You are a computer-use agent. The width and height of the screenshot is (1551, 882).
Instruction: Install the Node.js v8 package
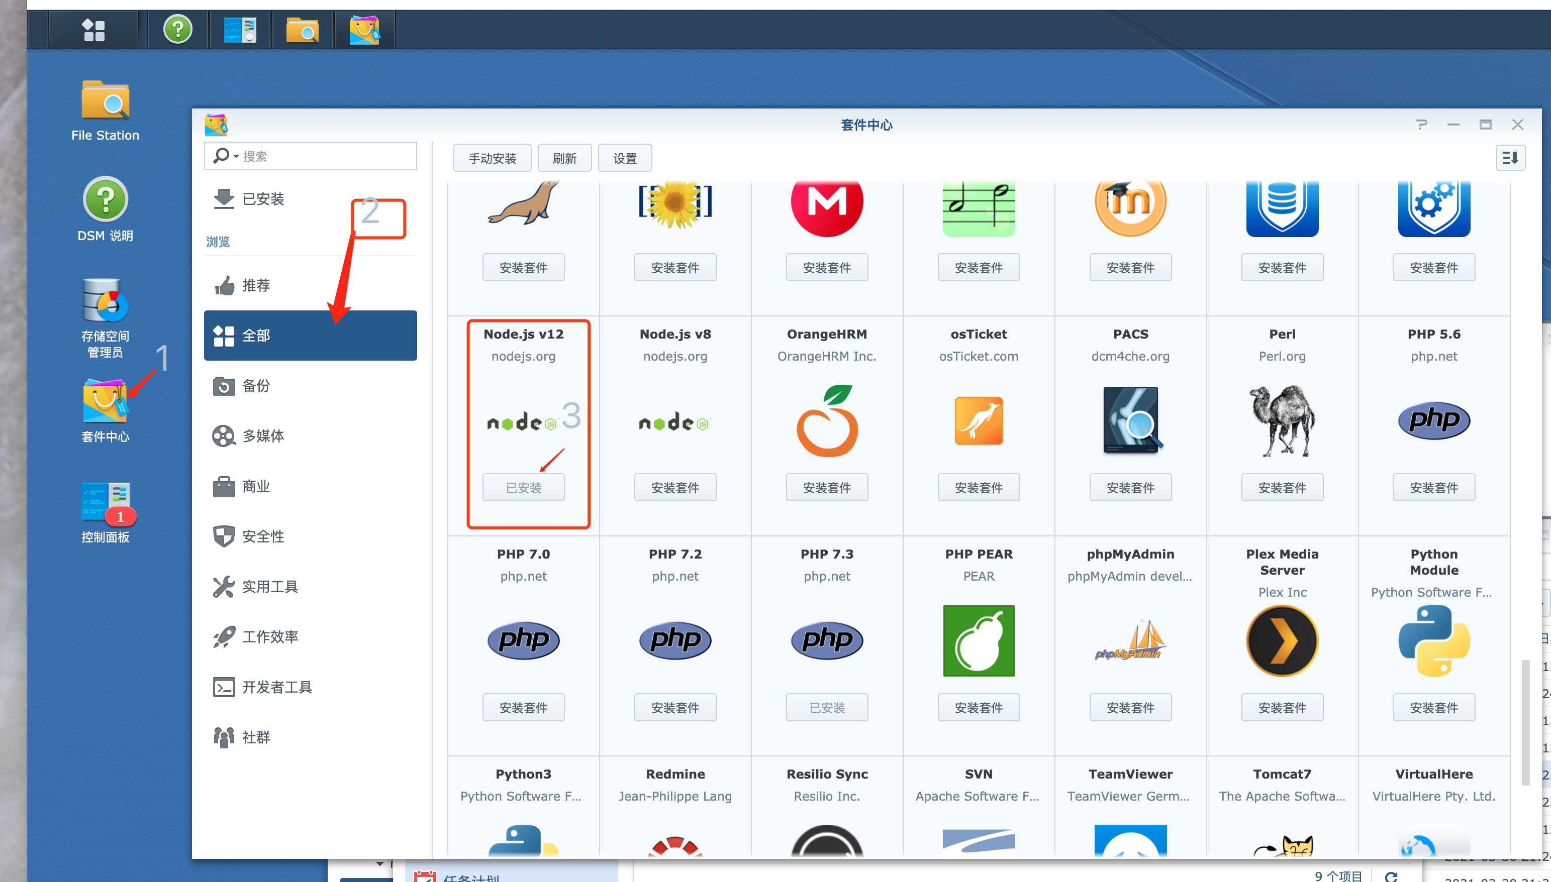(674, 487)
